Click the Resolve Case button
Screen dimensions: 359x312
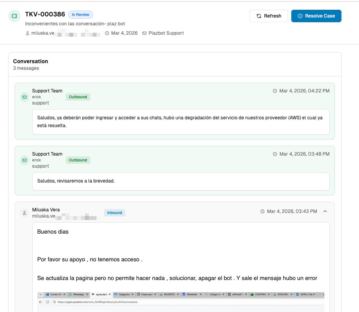(316, 16)
